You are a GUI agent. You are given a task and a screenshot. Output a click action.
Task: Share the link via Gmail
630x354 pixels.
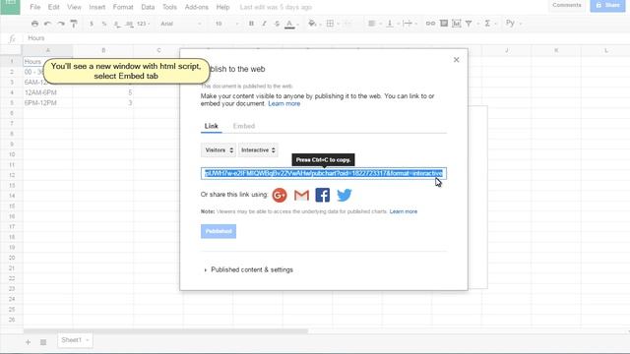[301, 195]
